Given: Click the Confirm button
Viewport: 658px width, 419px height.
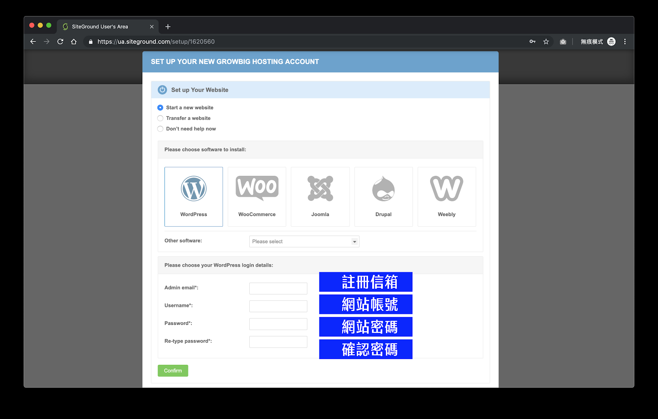Looking at the screenshot, I should tap(173, 371).
